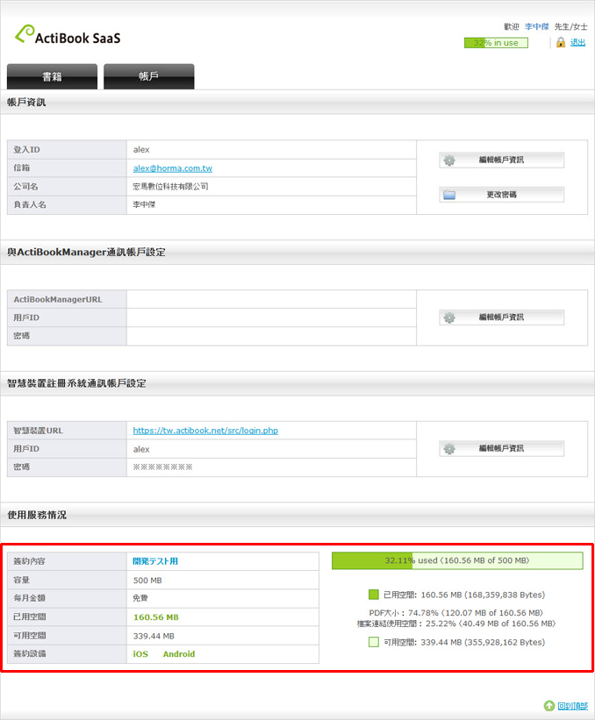
Task: Click the 可用空間 light legend square
Action: [x=374, y=642]
